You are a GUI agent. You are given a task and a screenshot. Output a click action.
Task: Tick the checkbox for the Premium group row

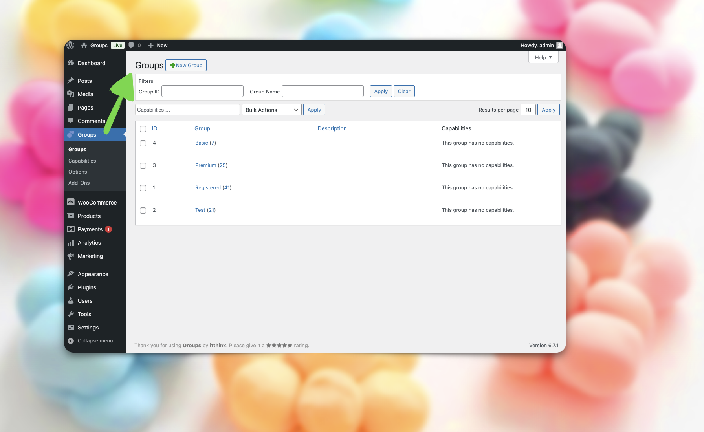143,166
